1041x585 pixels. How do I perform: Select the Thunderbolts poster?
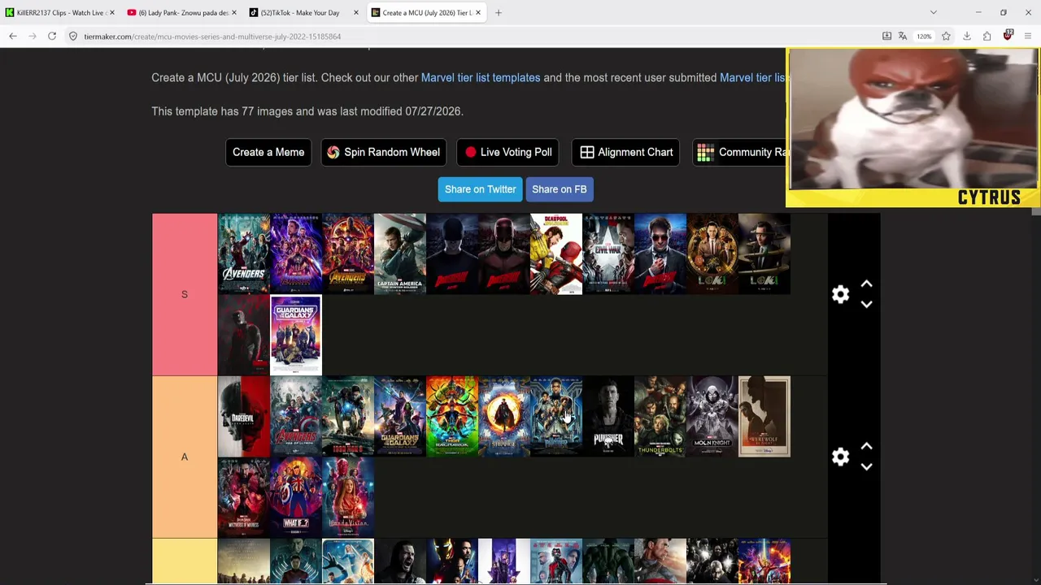660,416
